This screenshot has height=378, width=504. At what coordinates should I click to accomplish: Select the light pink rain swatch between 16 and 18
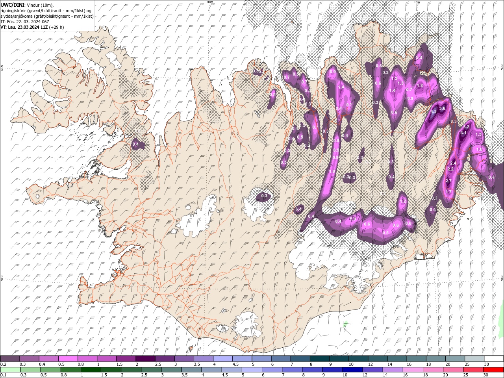pyautogui.click(x=413, y=370)
